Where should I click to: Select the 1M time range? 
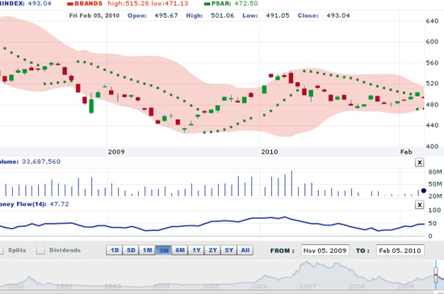147,250
